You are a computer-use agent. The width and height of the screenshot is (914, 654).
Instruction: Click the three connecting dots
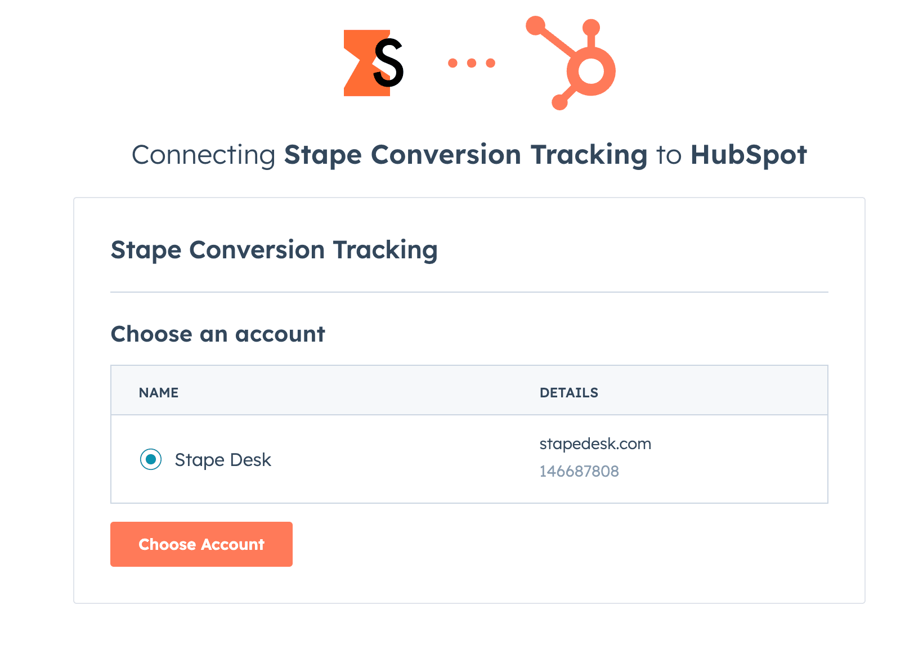(472, 63)
